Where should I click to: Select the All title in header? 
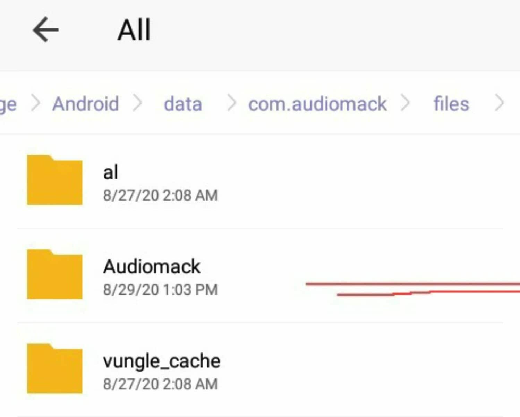[x=134, y=30]
